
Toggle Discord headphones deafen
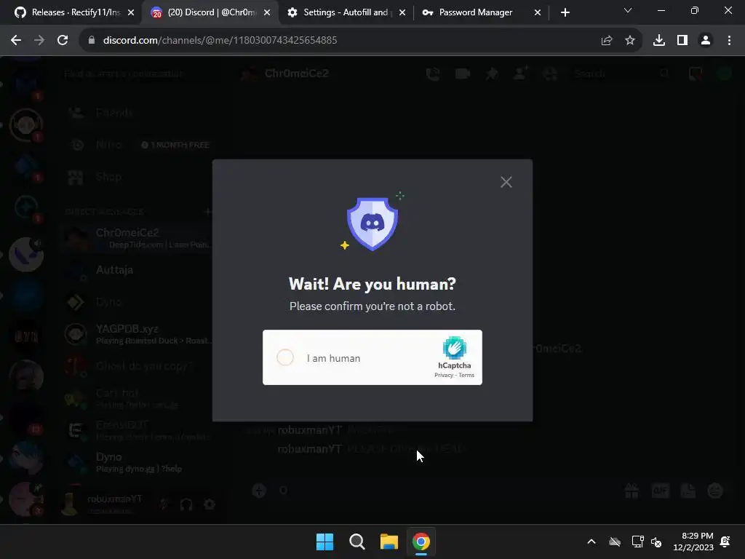(186, 504)
